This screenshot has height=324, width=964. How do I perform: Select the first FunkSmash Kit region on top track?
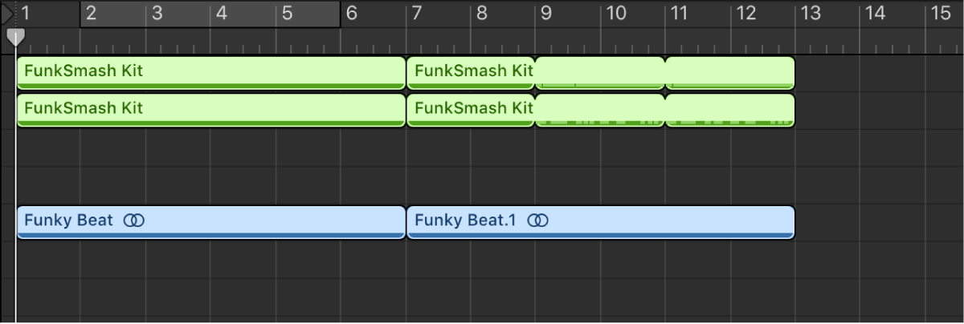tap(210, 72)
